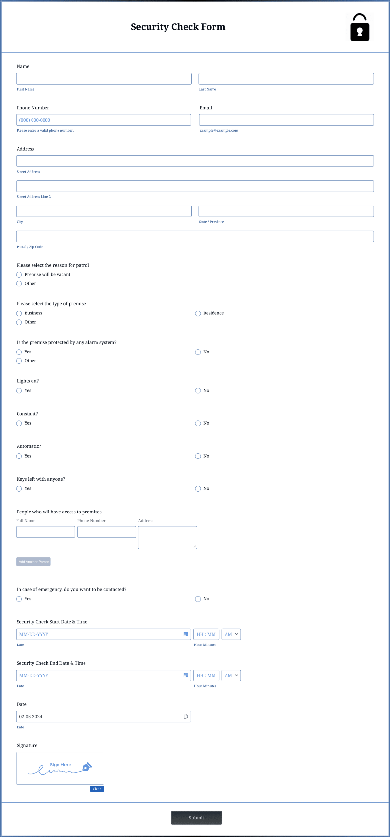
Task: Click Clear under the signature box
Action: click(x=97, y=789)
